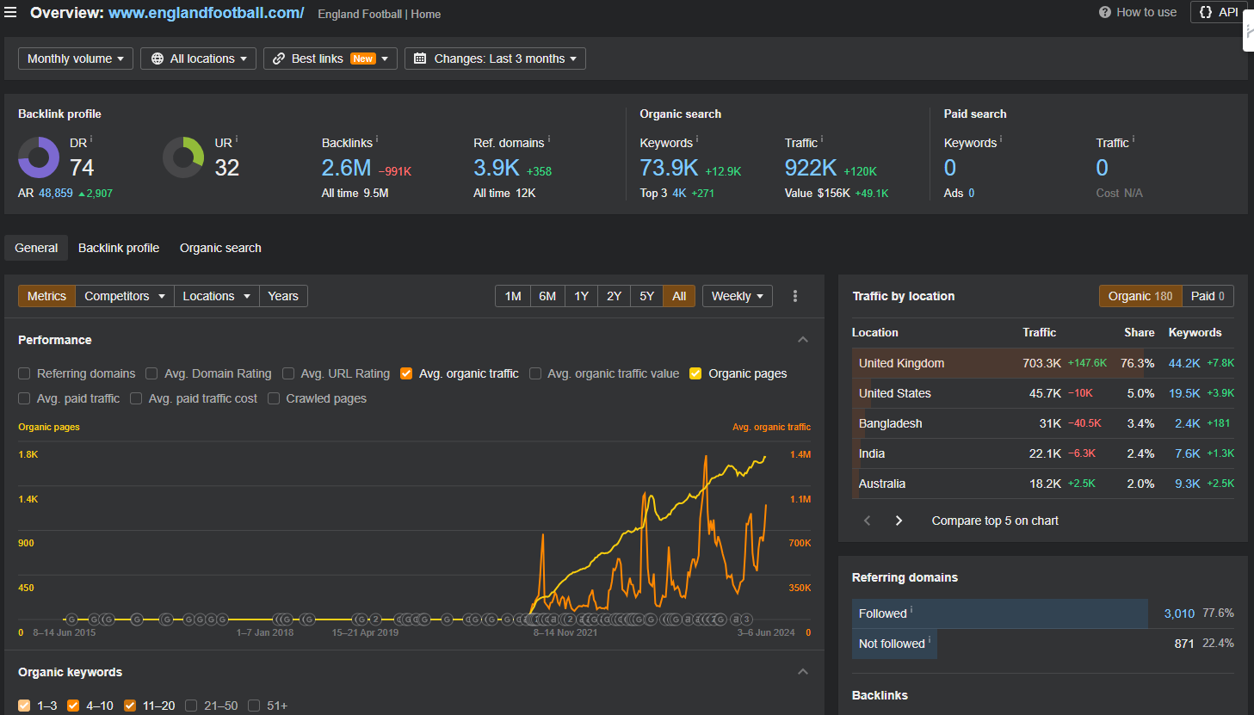Click the UR donut chart
The height and width of the screenshot is (715, 1254).
pos(183,157)
